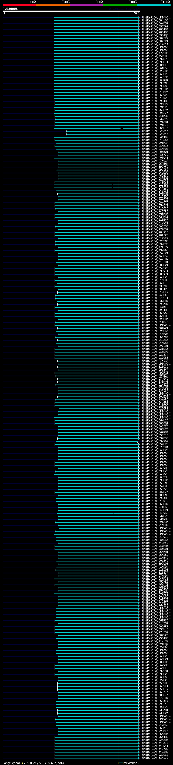Select the UniRef100_Q21DK8 label
The height and width of the screenshot is (765, 173).
[155, 349]
